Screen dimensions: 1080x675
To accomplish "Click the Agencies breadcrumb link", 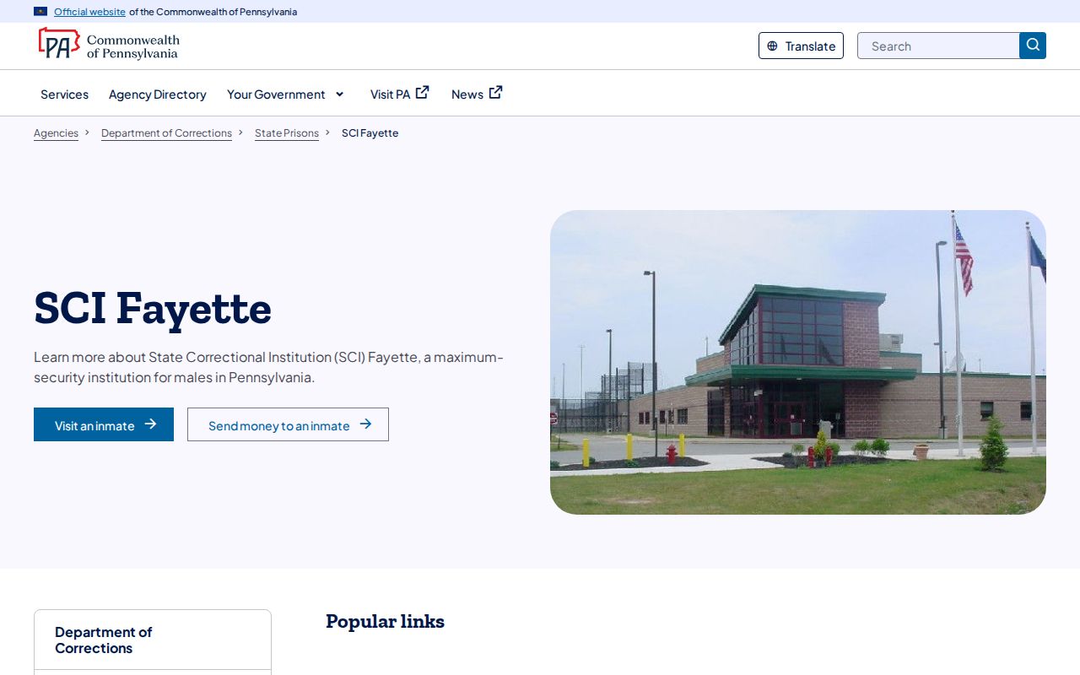I will pos(56,133).
